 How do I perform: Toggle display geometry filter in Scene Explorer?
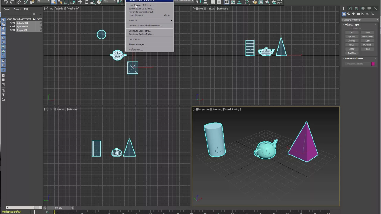coord(3,20)
